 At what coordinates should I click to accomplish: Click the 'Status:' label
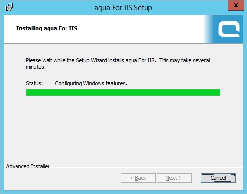click(x=34, y=83)
